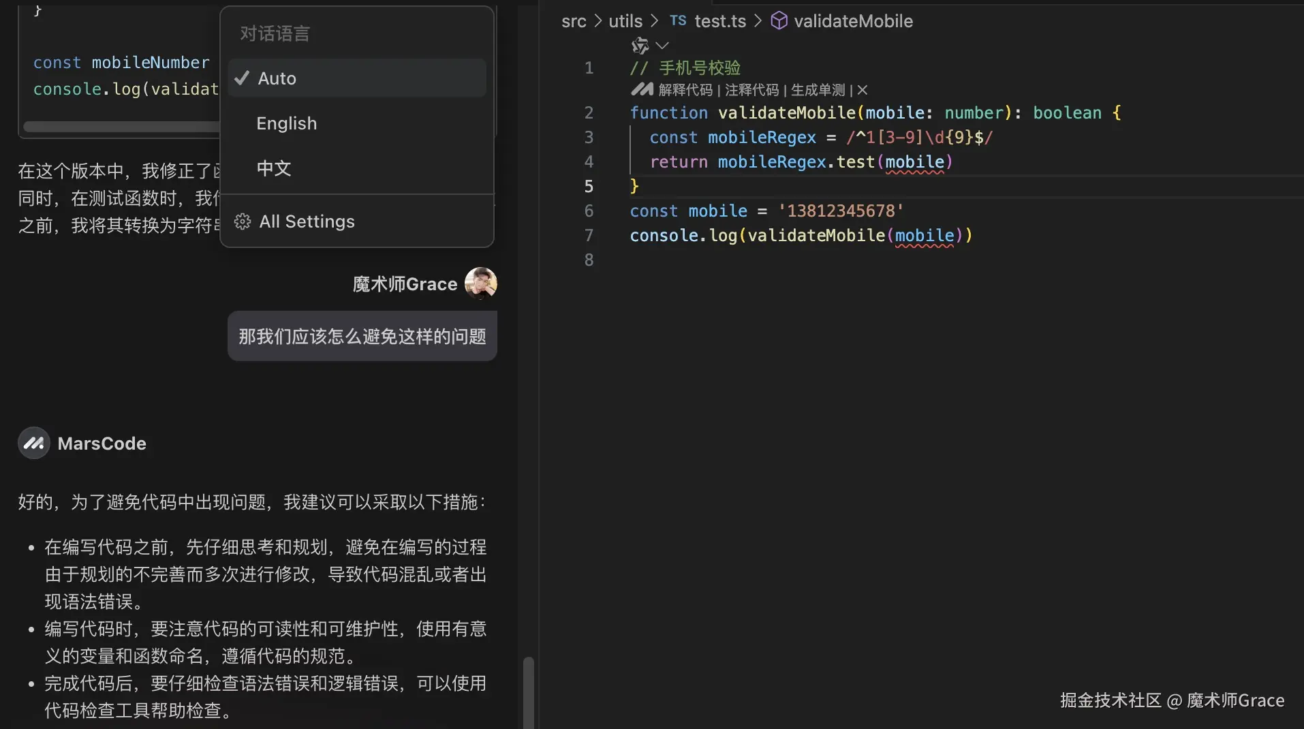The image size is (1304, 729).
Task: Click the "function" keyword on line 2
Action: pos(668,113)
